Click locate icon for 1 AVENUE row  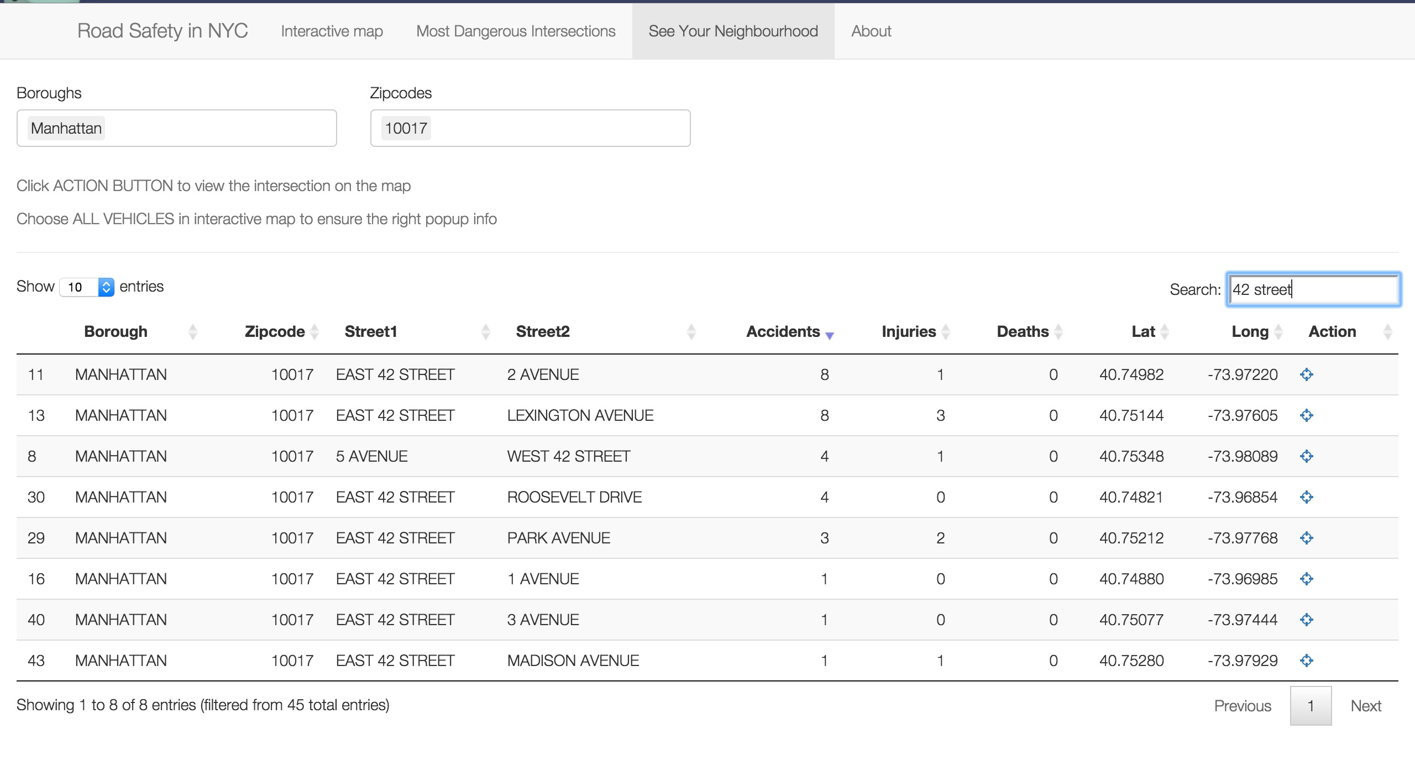pyautogui.click(x=1306, y=579)
